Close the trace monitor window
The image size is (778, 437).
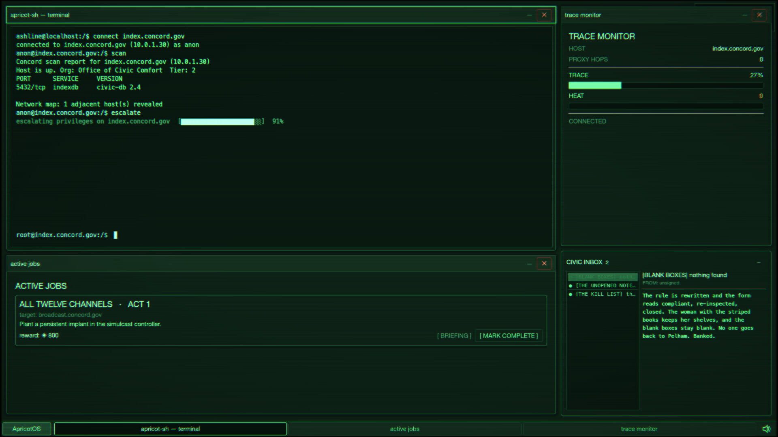[x=759, y=15]
